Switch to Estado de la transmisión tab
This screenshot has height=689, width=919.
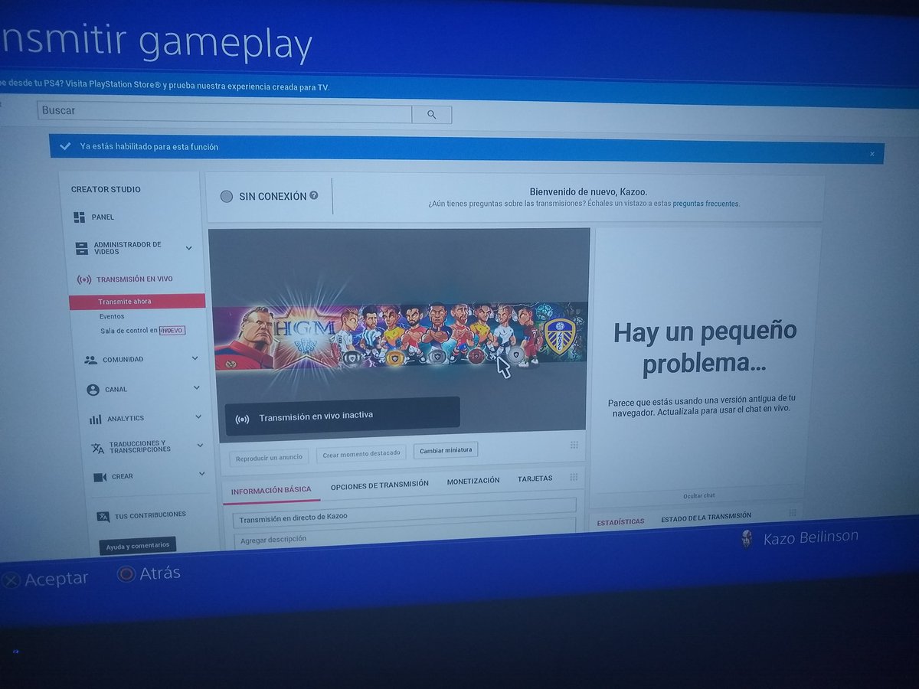(706, 517)
